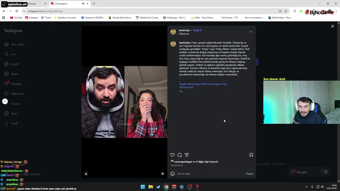This screenshot has width=340, height=191.
Task: Save the post with the bookmark icon
Action: (x=251, y=155)
